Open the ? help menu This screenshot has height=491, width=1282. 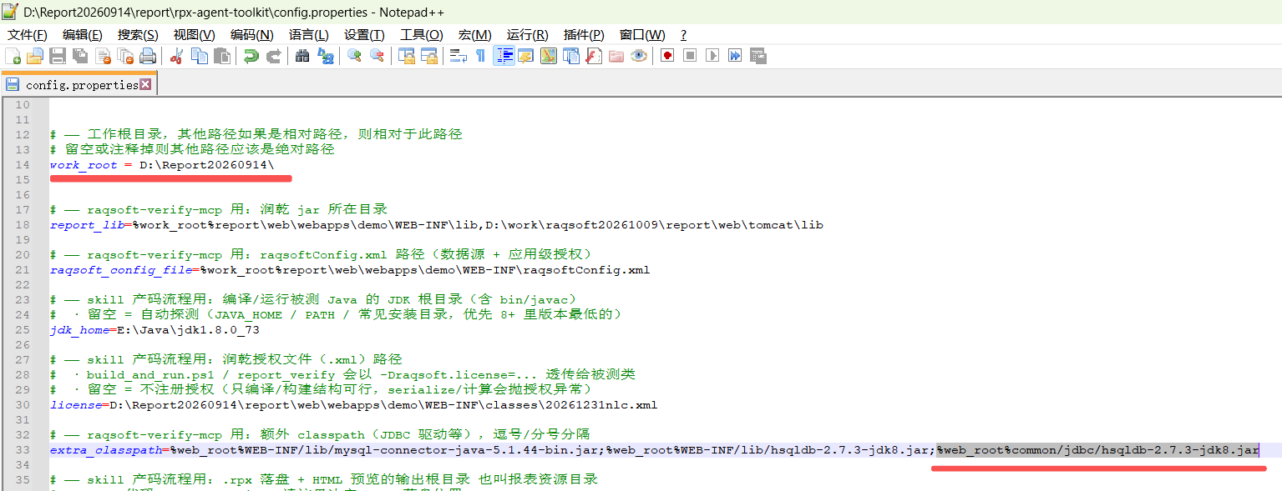click(x=683, y=35)
